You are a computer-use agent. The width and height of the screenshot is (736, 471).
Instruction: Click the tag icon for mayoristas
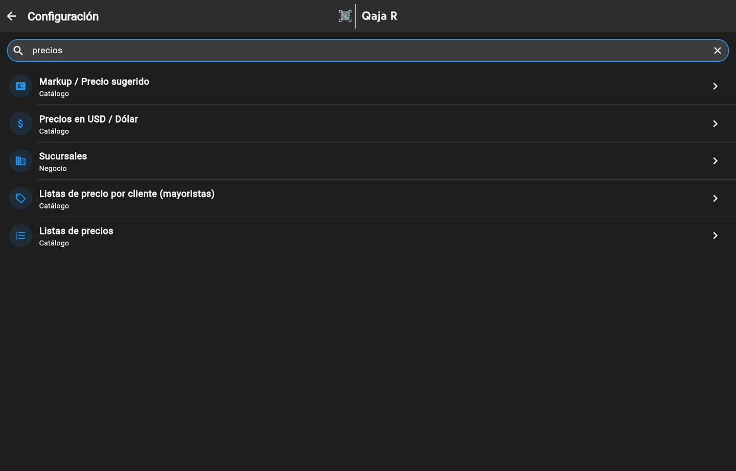click(x=20, y=198)
